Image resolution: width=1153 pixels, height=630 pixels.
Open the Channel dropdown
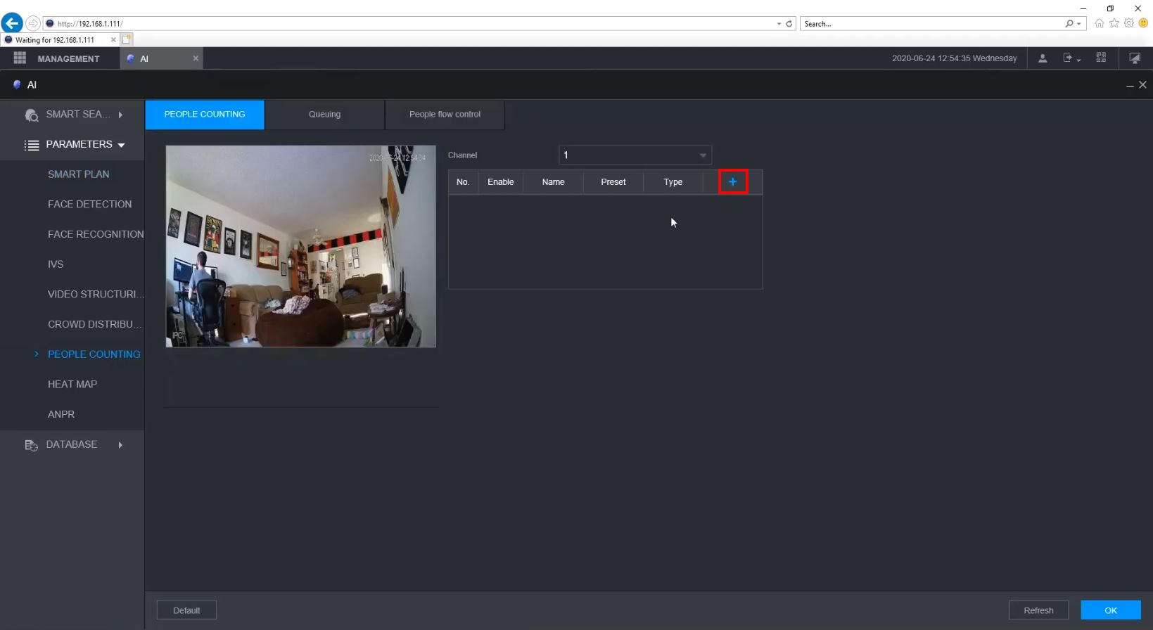pos(635,155)
